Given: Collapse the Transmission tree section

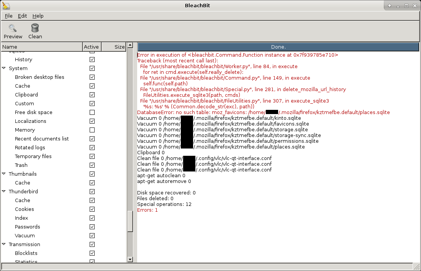Looking at the screenshot, I should [x=3, y=244].
